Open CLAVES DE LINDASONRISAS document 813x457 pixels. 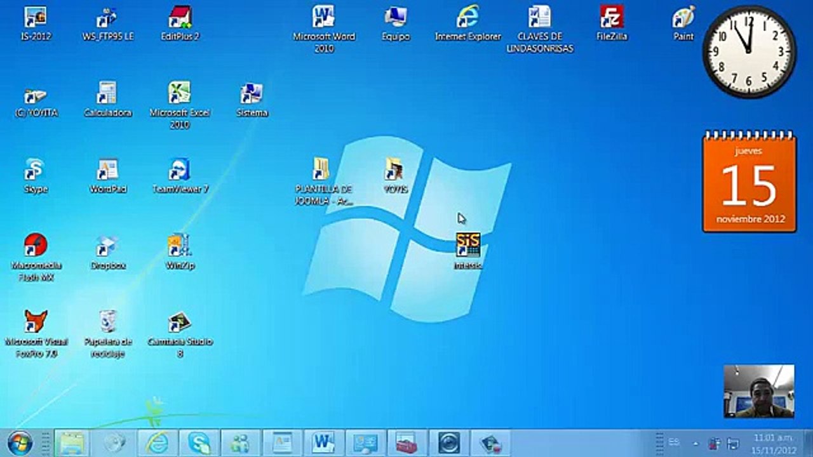[540, 29]
